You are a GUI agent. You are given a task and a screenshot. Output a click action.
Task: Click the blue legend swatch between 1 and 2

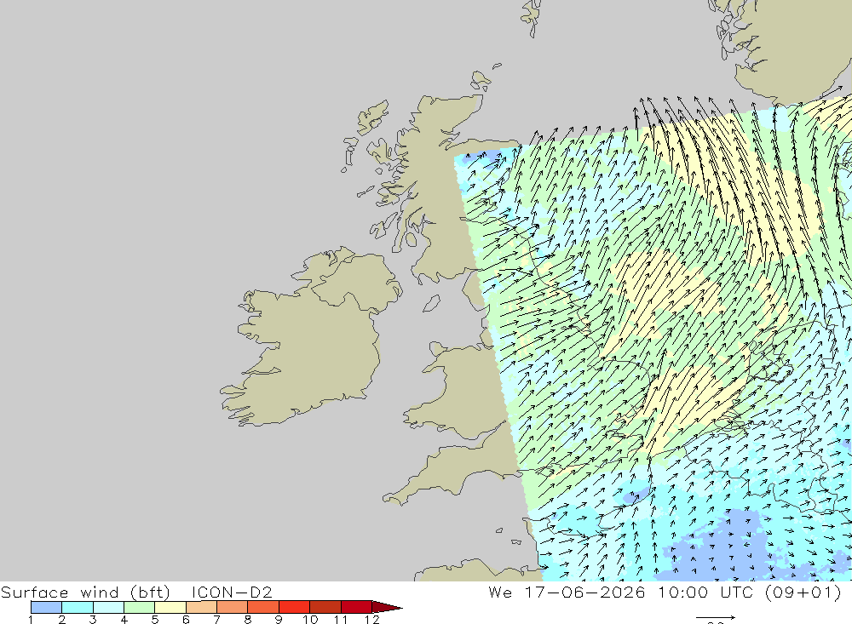(x=46, y=607)
